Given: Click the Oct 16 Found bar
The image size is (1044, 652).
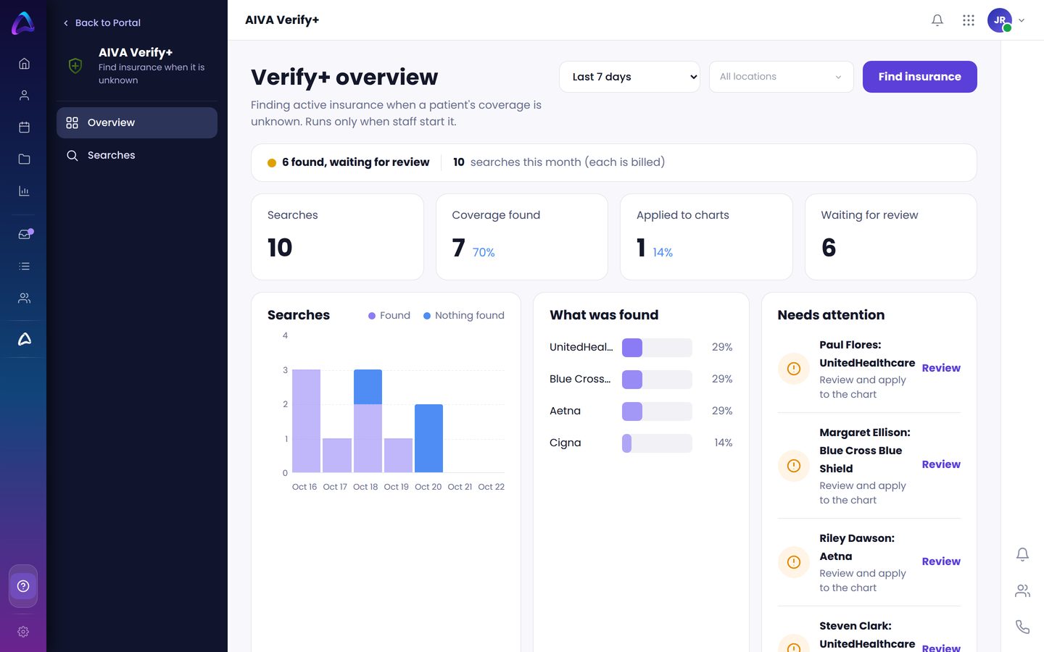Looking at the screenshot, I should [x=306, y=421].
